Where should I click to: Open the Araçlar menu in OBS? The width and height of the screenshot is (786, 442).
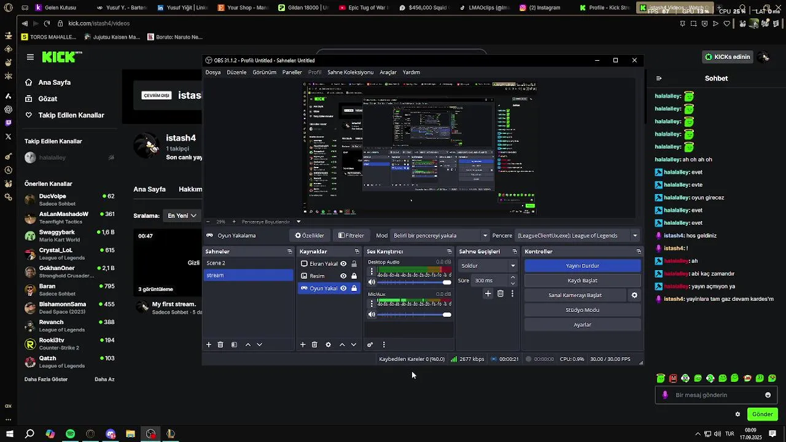(x=388, y=72)
